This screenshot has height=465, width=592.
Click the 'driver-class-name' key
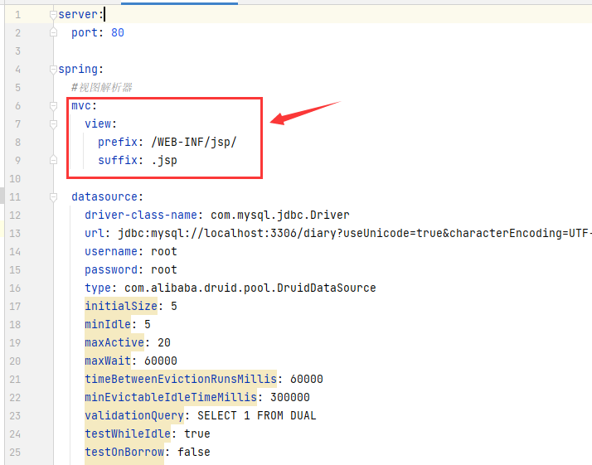click(141, 216)
